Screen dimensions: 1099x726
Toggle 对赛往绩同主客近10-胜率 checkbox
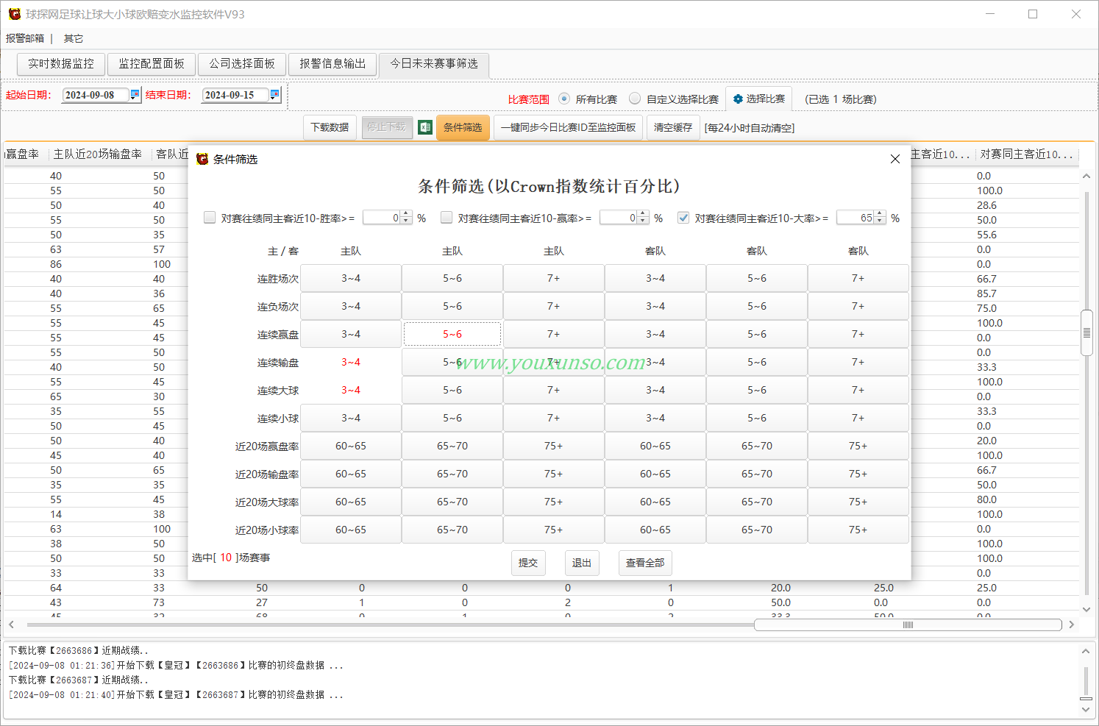[210, 218]
